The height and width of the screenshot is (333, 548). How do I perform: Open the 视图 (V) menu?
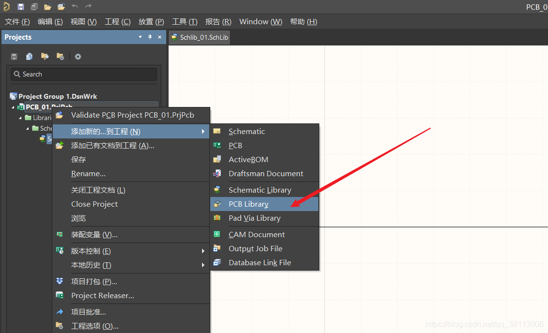click(83, 22)
